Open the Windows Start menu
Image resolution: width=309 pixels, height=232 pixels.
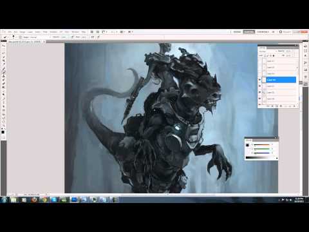4,200
